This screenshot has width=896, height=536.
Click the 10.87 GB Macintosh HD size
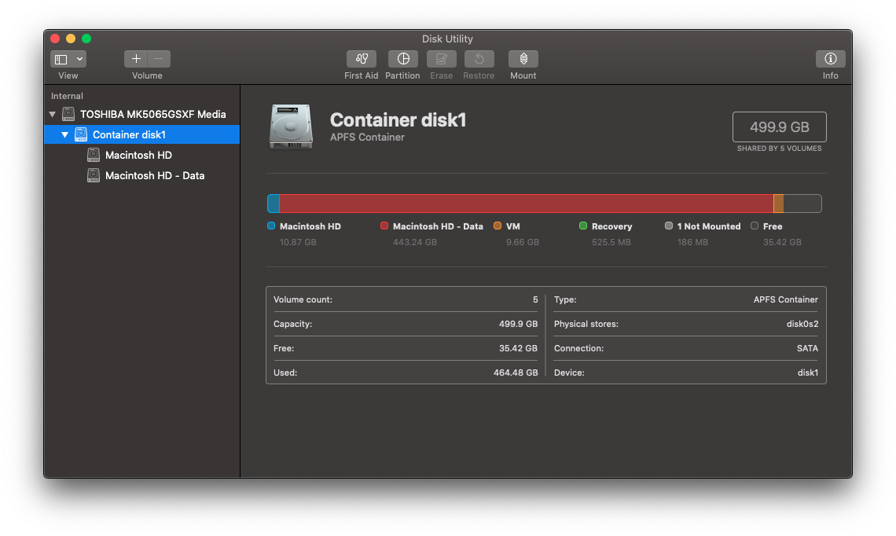pyautogui.click(x=298, y=242)
